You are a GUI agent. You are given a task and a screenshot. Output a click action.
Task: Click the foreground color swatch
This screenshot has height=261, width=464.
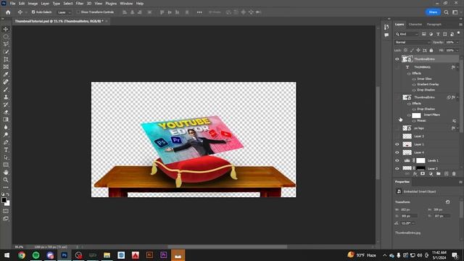click(4, 200)
